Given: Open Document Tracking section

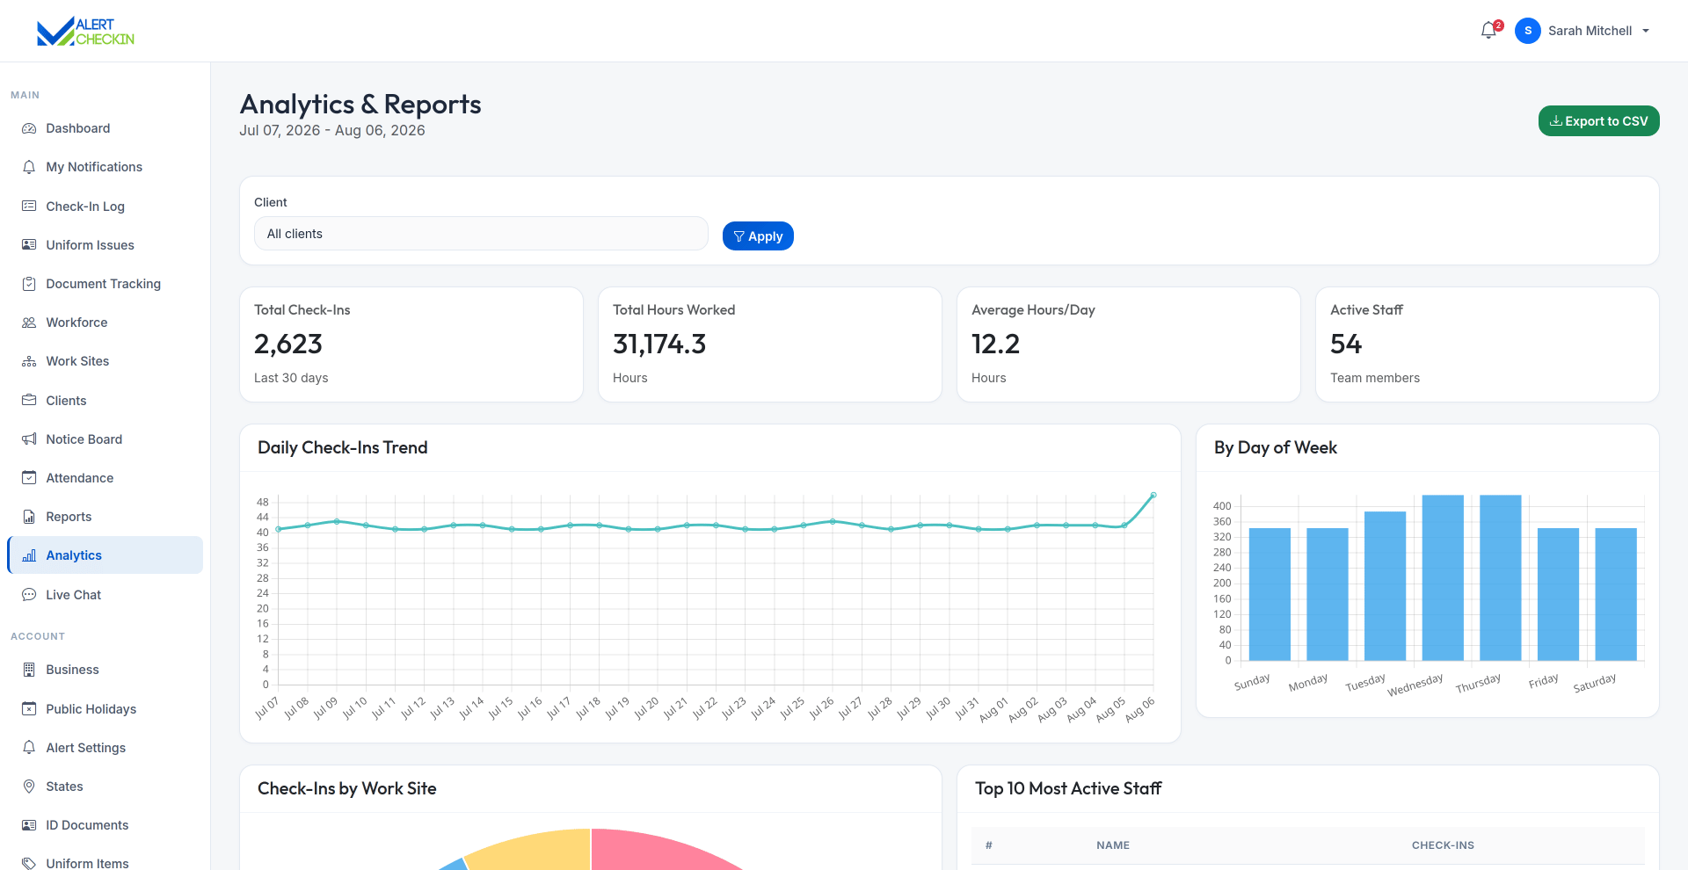Looking at the screenshot, I should (x=105, y=284).
